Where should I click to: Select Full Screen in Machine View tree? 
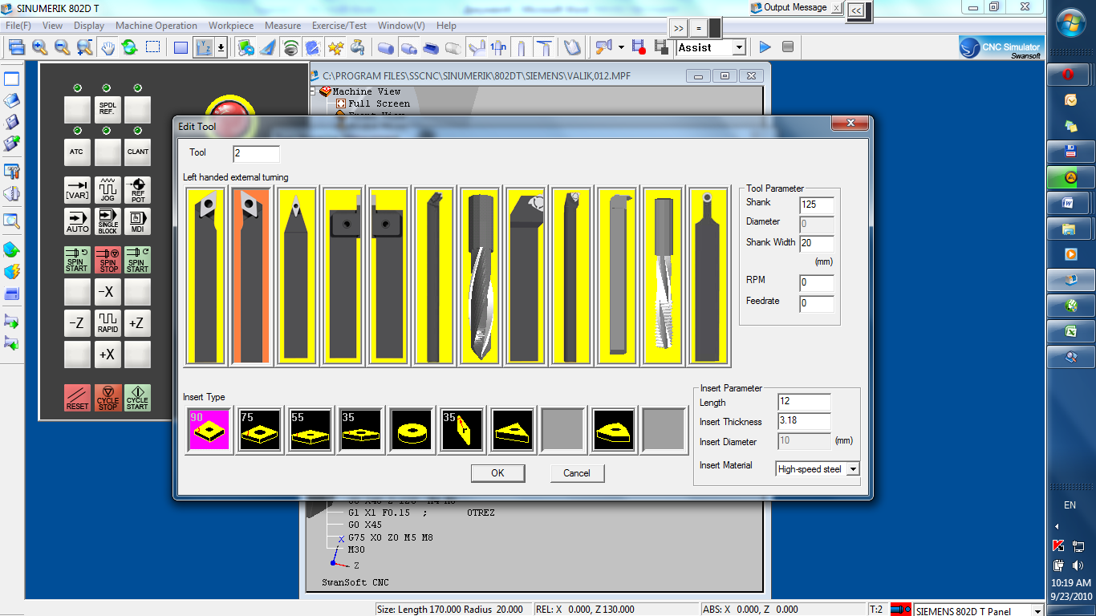point(379,103)
